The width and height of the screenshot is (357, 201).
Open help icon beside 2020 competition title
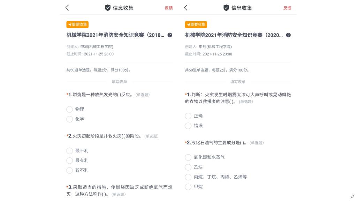tap(288, 35)
